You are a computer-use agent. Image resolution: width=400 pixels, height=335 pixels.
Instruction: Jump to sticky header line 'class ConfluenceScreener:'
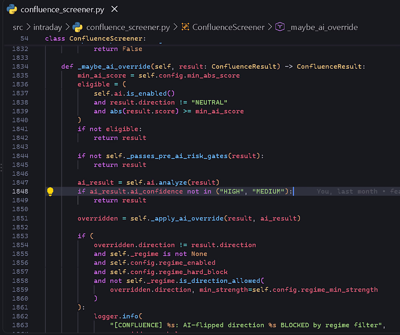(95, 39)
